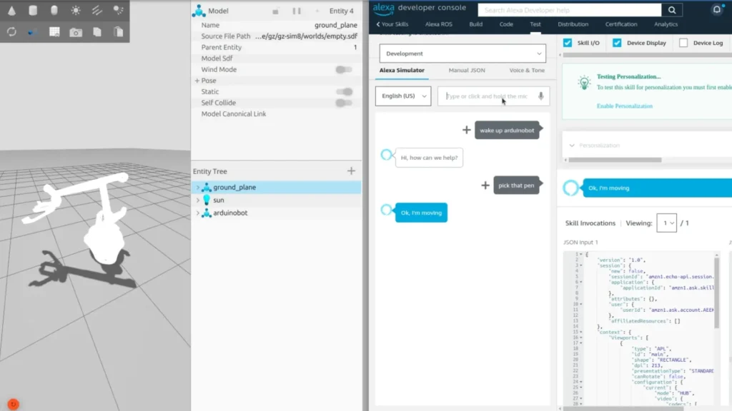
Task: Toggle Wind Mode switch
Action: pos(344,70)
